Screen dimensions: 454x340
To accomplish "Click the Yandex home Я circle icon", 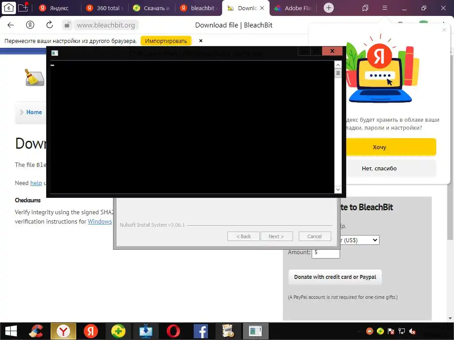I will point(30,25).
